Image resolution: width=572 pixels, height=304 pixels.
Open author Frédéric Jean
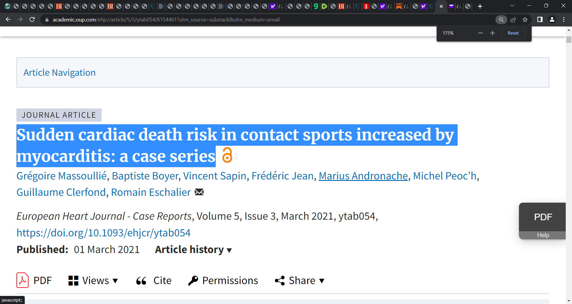click(x=282, y=176)
